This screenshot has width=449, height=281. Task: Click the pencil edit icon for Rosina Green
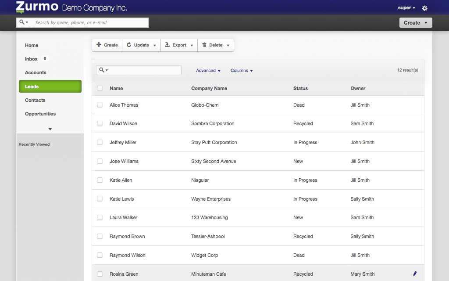415,274
